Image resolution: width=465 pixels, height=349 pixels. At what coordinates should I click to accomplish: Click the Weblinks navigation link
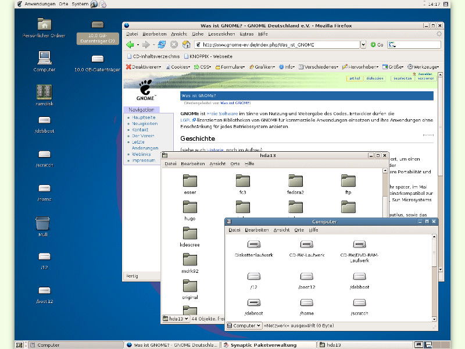141,154
